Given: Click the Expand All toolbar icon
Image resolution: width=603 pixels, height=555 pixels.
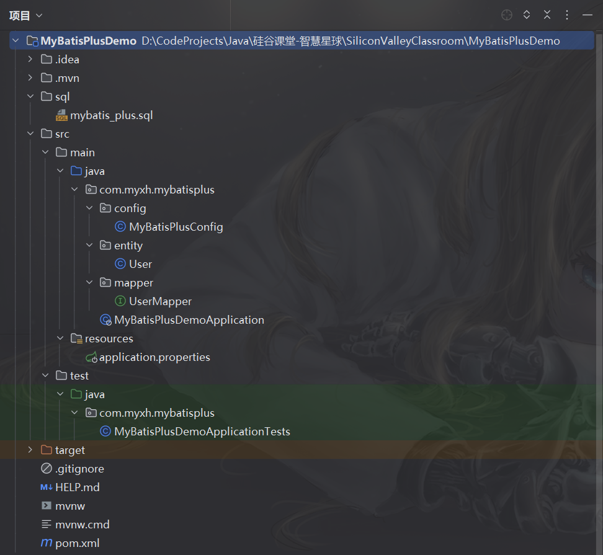Looking at the screenshot, I should point(527,15).
